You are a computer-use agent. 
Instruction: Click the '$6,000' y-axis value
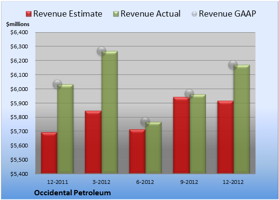[x=19, y=89]
